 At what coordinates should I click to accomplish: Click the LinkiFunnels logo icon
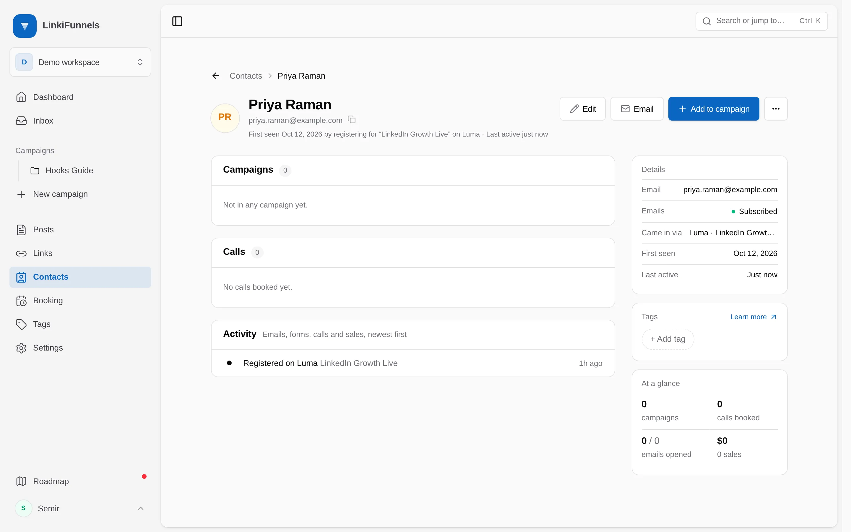click(x=25, y=26)
